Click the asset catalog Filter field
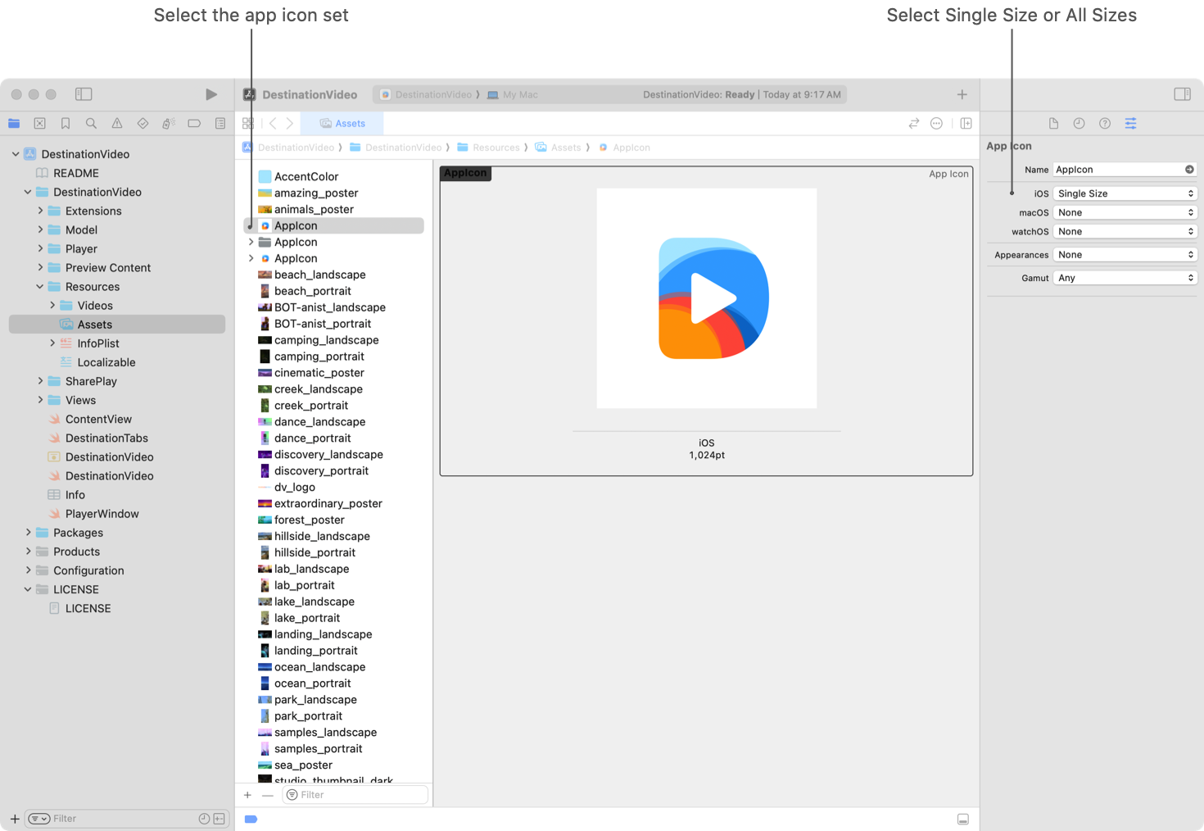The height and width of the screenshot is (831, 1204). (355, 795)
